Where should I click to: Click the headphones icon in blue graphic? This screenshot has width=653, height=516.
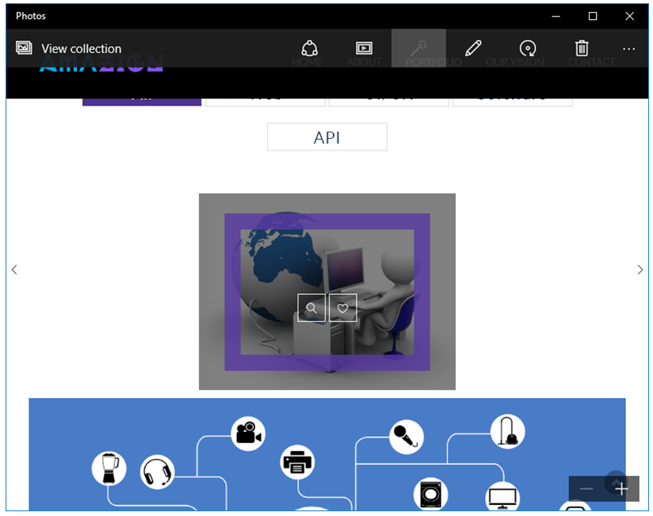click(158, 472)
